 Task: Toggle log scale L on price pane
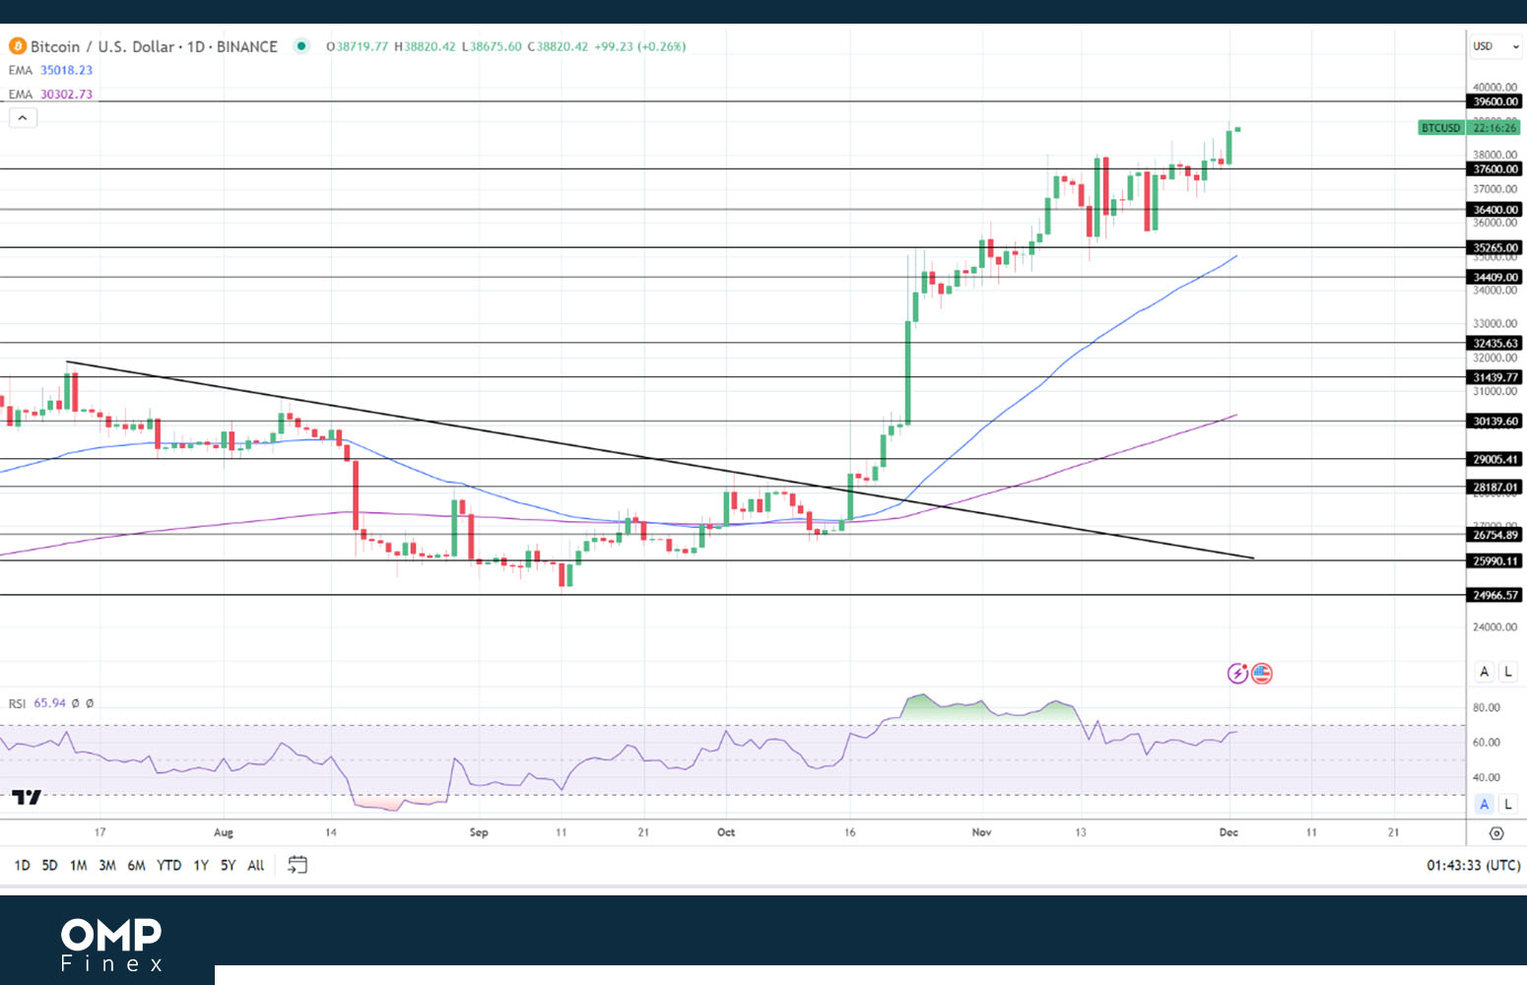click(x=1507, y=672)
